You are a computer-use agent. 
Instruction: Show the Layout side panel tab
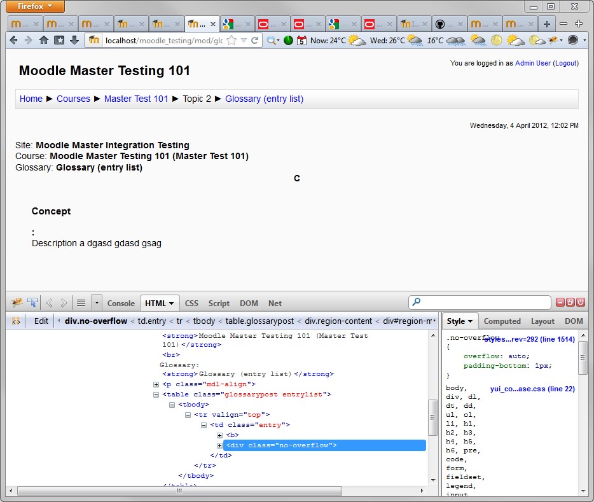(542, 321)
